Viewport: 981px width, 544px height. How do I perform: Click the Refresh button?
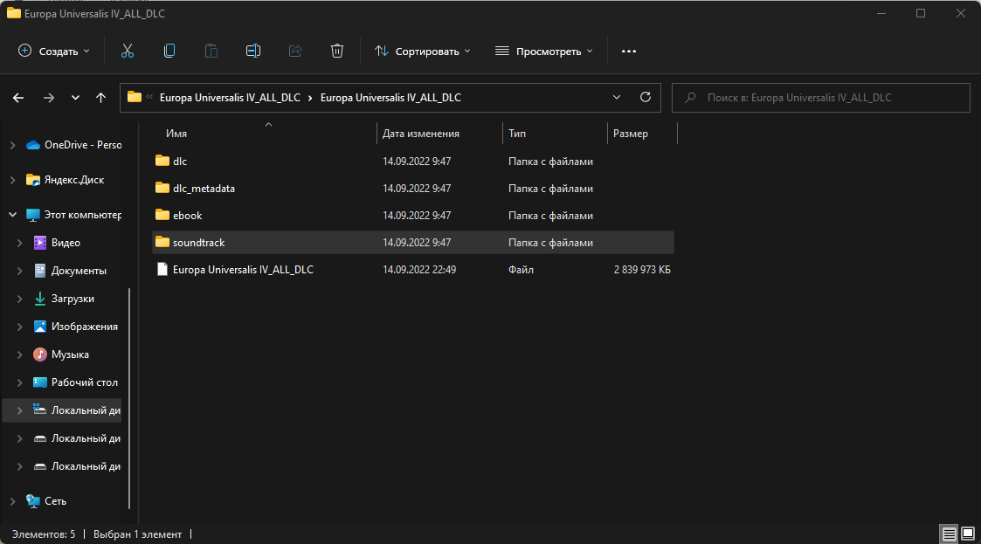coord(646,98)
